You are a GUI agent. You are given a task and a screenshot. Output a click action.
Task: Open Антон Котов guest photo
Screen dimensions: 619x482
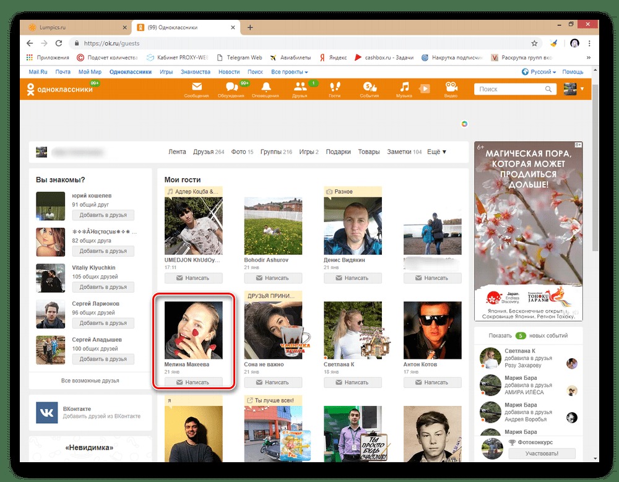tap(432, 330)
